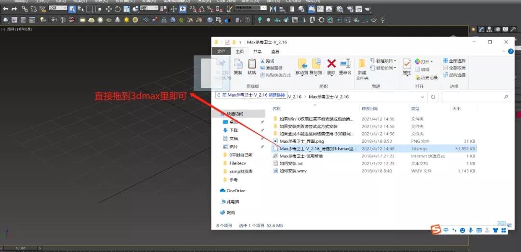
Task: Toggle the 2.5D Snaps button
Action: pyautogui.click(x=193, y=9)
